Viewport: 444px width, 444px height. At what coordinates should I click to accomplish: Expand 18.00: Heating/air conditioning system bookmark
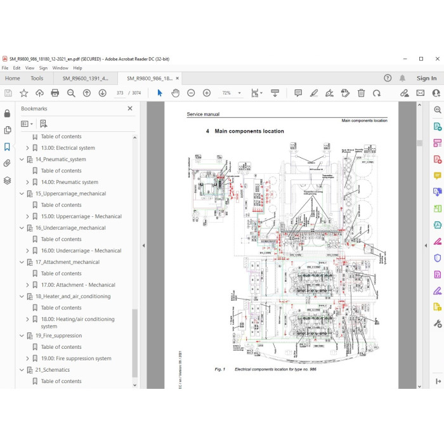(x=27, y=319)
